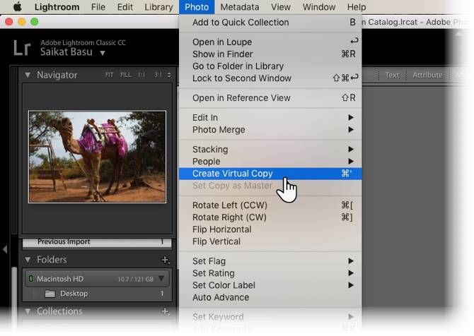474x336 pixels.
Task: Click the green window zoom button
Action: point(35,22)
